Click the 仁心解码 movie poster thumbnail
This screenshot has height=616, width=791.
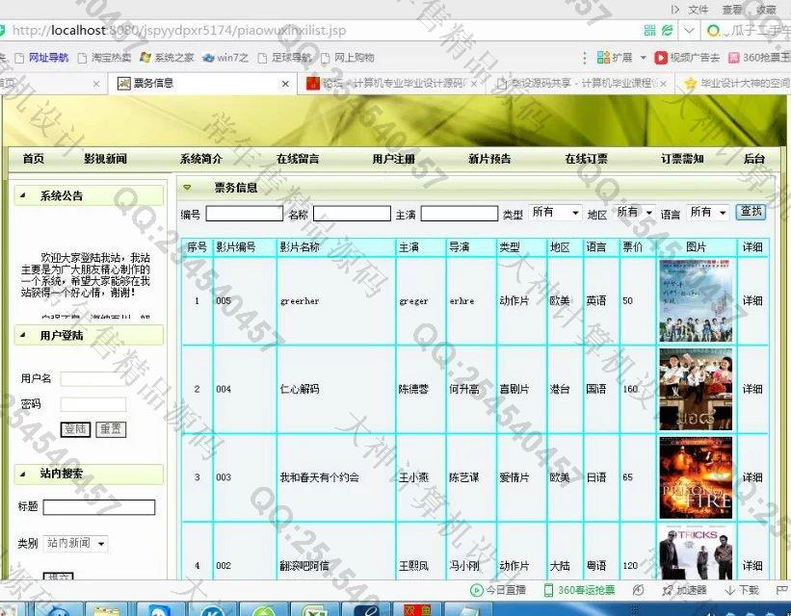[x=696, y=389]
